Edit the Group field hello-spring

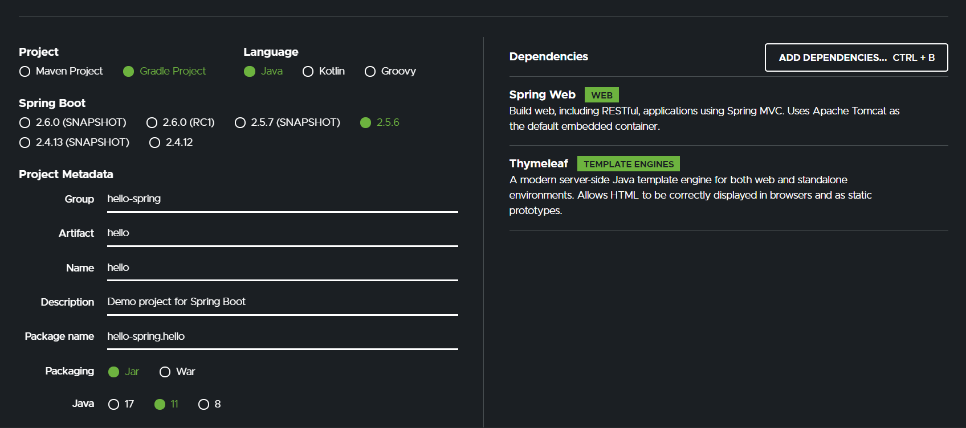tap(283, 199)
